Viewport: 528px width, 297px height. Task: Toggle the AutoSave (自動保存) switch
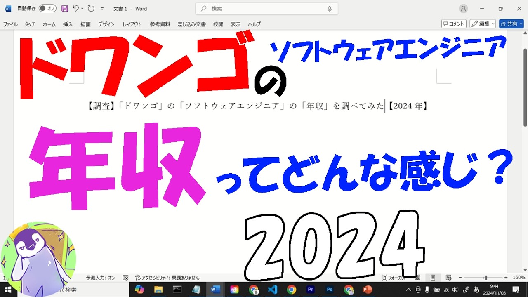click(x=48, y=9)
